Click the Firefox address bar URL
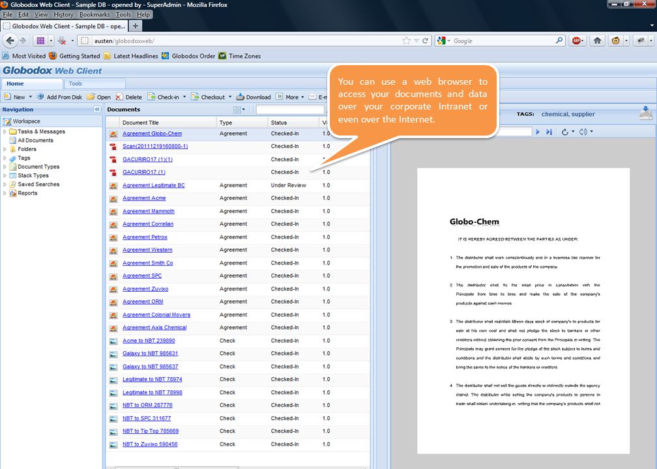 click(124, 40)
